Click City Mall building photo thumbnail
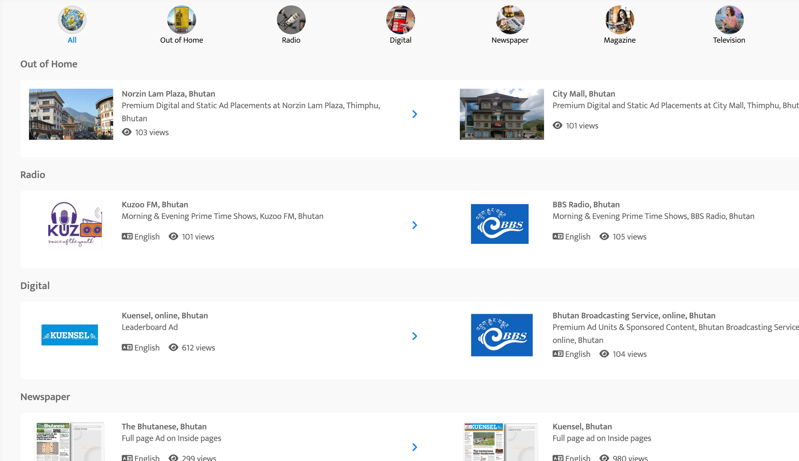Image resolution: width=799 pixels, height=461 pixels. (x=502, y=114)
